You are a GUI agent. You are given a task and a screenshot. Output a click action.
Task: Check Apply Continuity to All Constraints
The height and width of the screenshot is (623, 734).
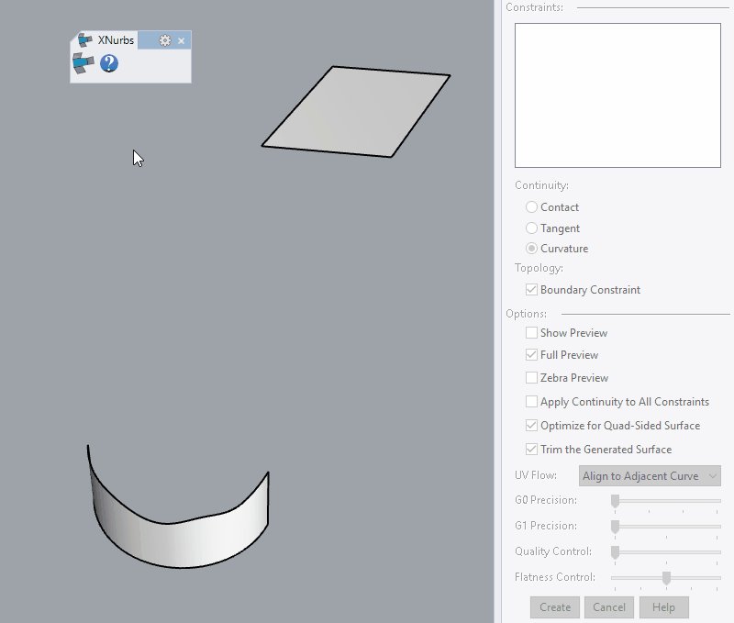point(530,402)
